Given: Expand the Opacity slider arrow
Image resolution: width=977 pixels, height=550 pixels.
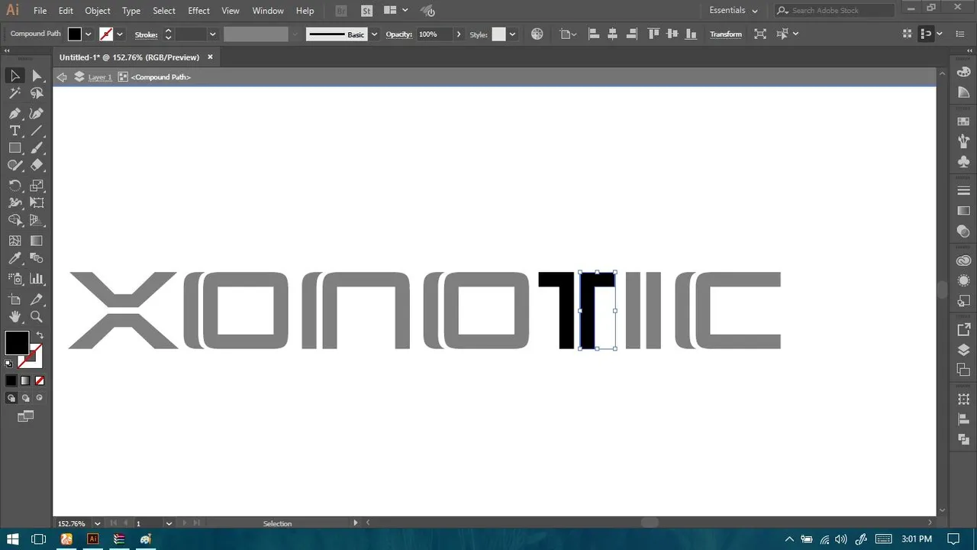Looking at the screenshot, I should coord(459,34).
